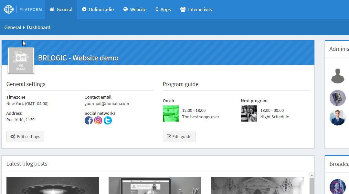The height and width of the screenshot is (194, 349).
Task: Open the chandelier hall blog post image
Action: coord(257,186)
